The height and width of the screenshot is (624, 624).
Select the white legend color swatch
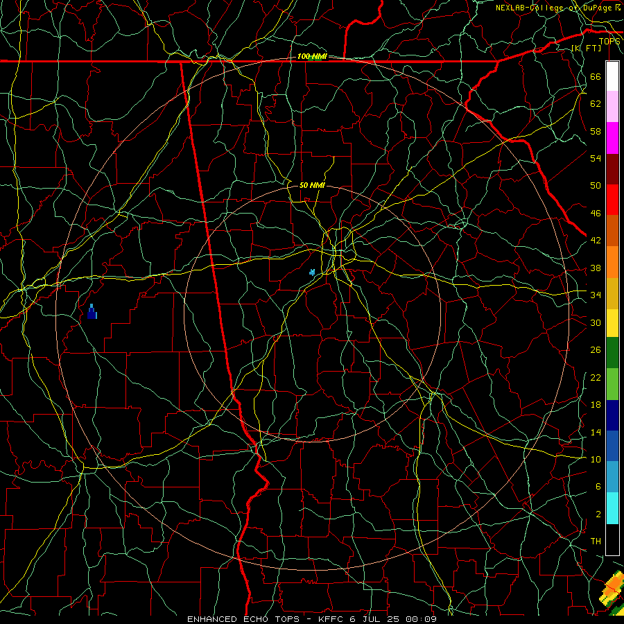coord(612,76)
